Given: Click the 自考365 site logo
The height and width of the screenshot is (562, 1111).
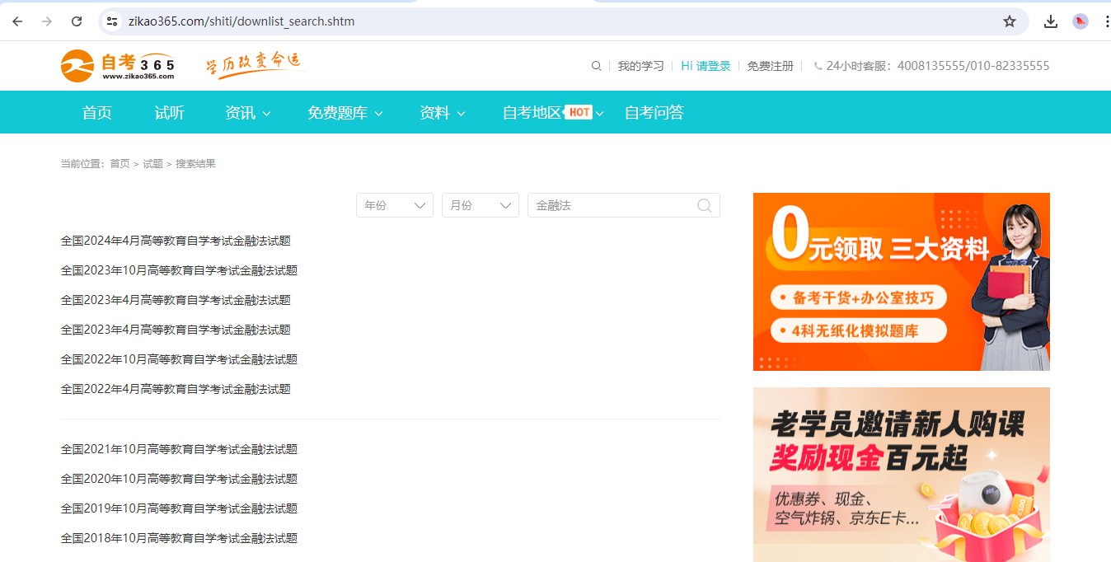Looking at the screenshot, I should pos(118,66).
